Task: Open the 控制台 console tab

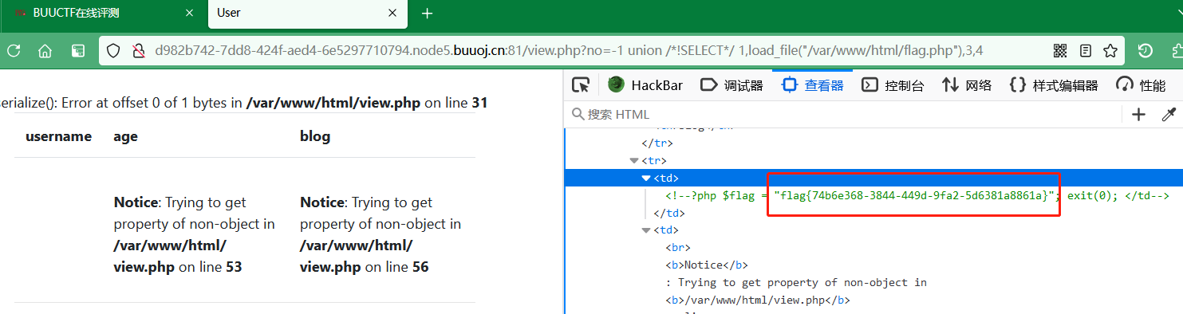Action: coord(893,85)
